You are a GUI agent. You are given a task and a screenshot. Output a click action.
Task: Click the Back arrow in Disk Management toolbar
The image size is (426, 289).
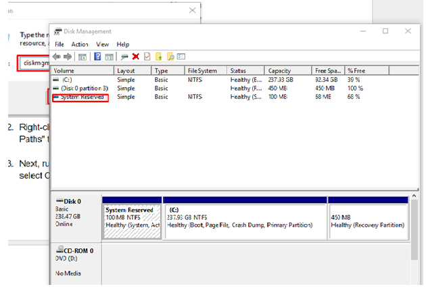point(57,57)
